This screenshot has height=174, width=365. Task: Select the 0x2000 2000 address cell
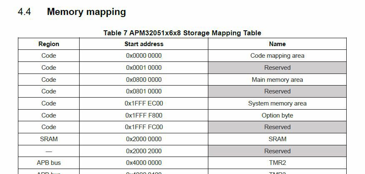[144, 151]
